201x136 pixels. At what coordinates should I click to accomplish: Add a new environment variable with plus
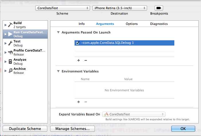[79, 102]
